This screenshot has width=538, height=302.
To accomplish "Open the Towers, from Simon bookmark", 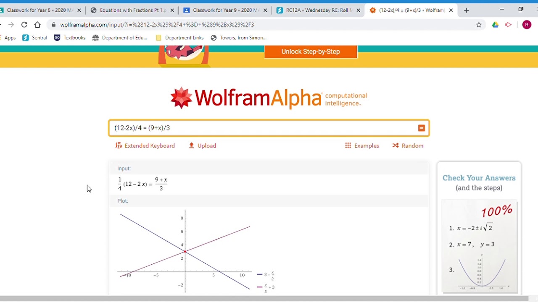I will (x=238, y=38).
